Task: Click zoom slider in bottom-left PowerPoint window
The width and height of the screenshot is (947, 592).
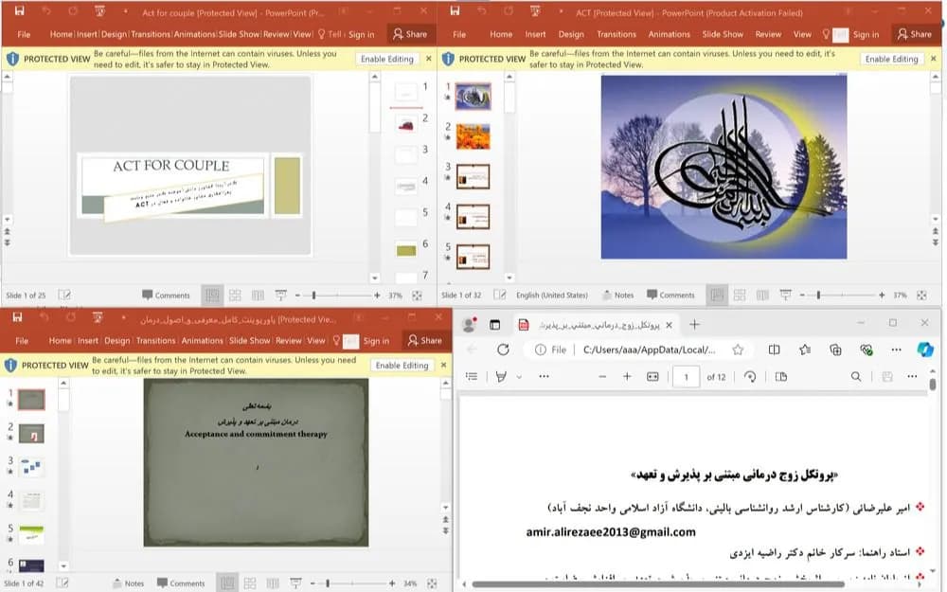Action: point(328,583)
